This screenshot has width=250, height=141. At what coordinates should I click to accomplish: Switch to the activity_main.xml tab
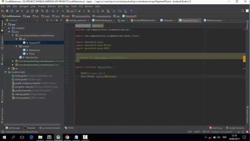[x=77, y=20]
